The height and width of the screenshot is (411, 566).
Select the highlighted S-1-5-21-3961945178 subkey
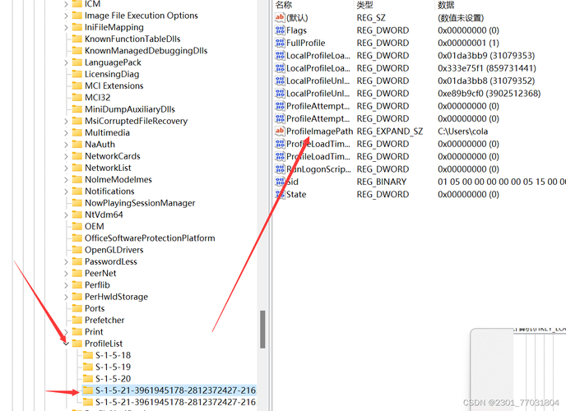[175, 390]
